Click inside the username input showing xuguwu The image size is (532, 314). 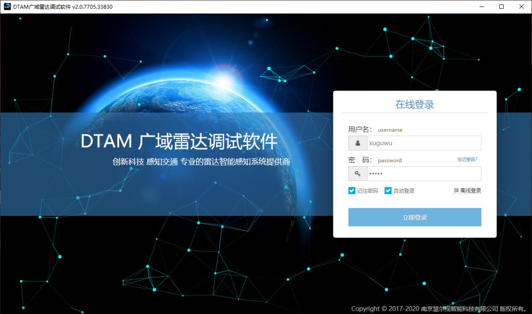[x=423, y=143]
